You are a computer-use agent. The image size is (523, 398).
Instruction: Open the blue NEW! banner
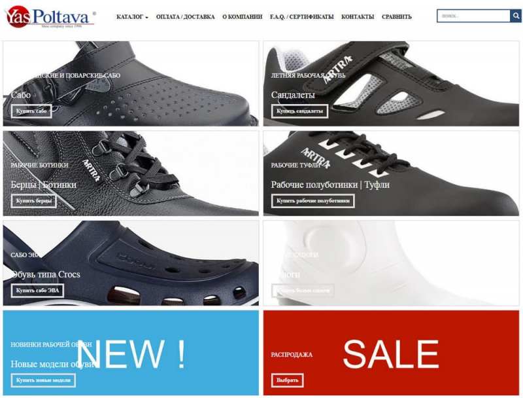pos(131,353)
